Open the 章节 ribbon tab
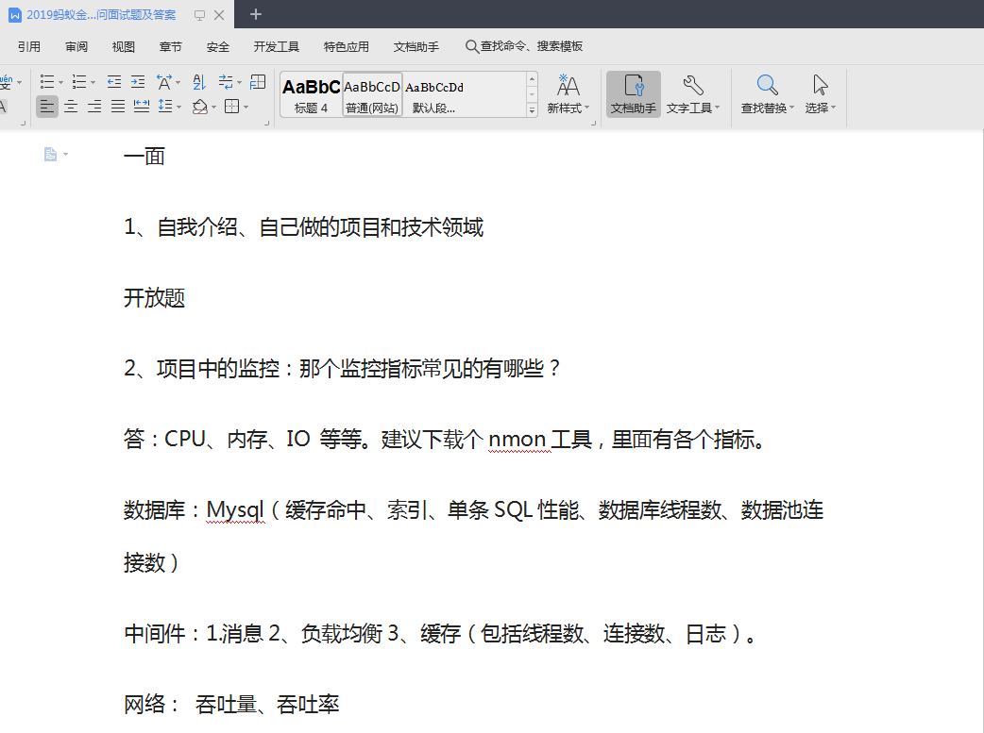The width and height of the screenshot is (984, 733). [171, 47]
